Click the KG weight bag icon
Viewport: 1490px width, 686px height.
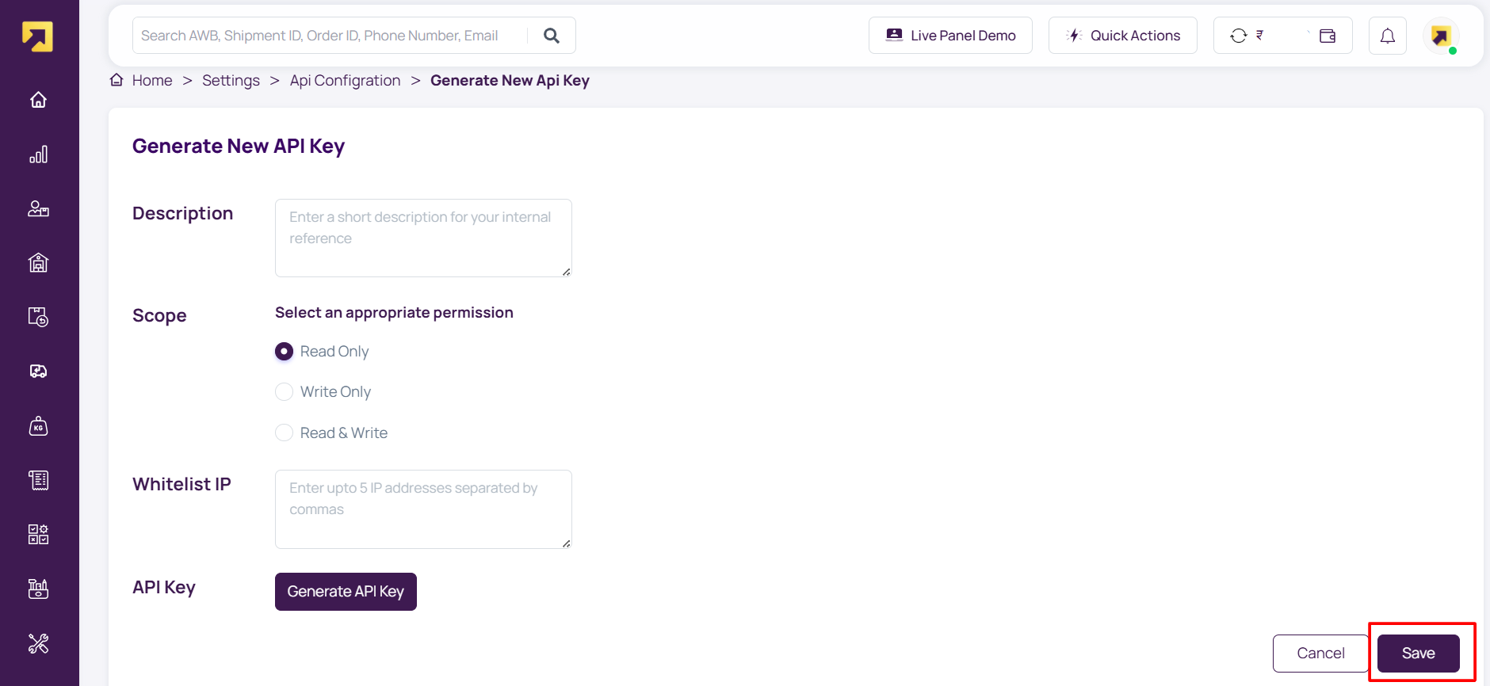point(38,427)
